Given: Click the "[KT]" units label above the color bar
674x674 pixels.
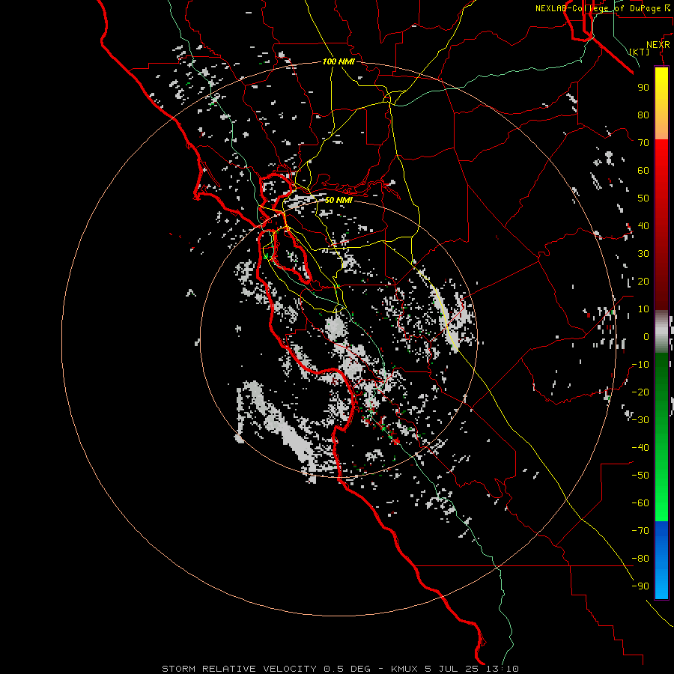Looking at the screenshot, I should coord(640,52).
